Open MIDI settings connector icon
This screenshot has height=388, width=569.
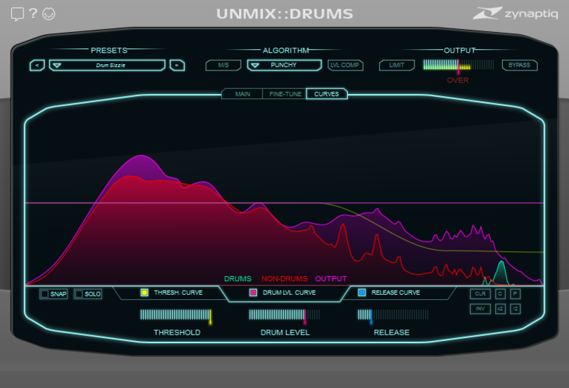point(49,14)
